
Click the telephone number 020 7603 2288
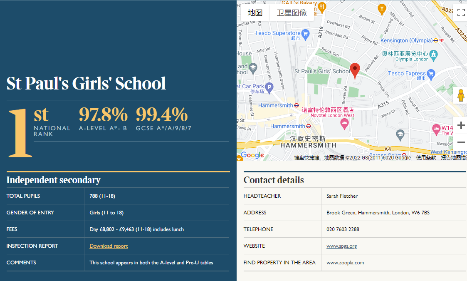click(x=343, y=229)
